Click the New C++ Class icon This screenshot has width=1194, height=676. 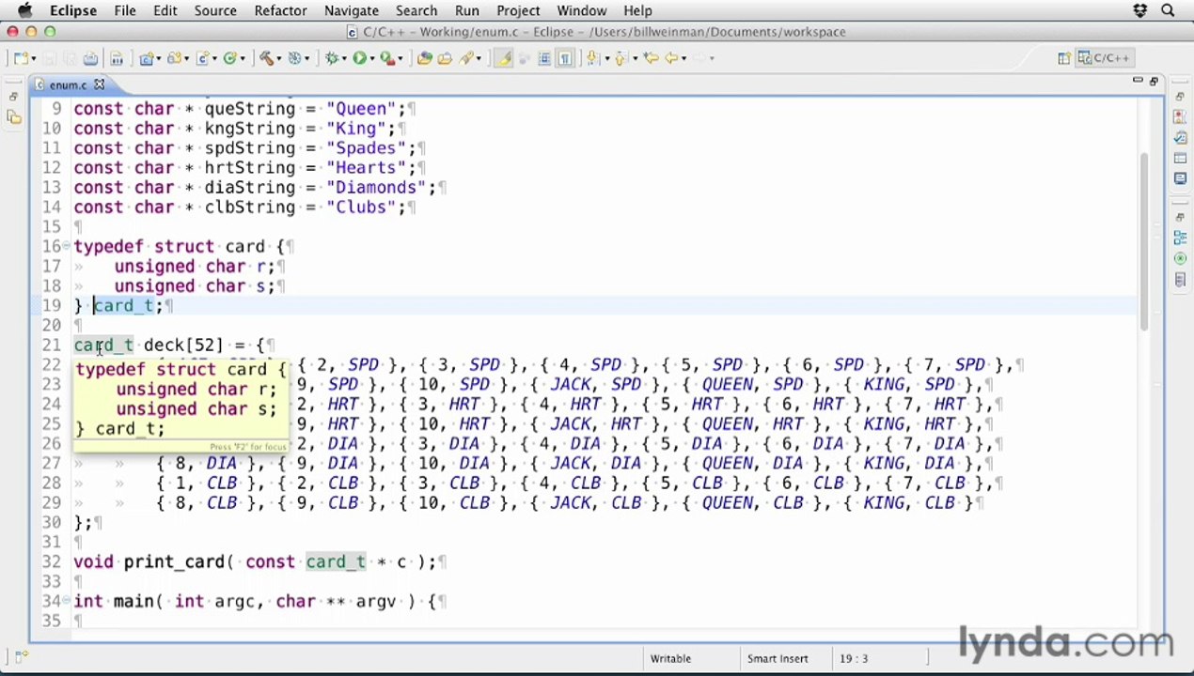coord(228,58)
